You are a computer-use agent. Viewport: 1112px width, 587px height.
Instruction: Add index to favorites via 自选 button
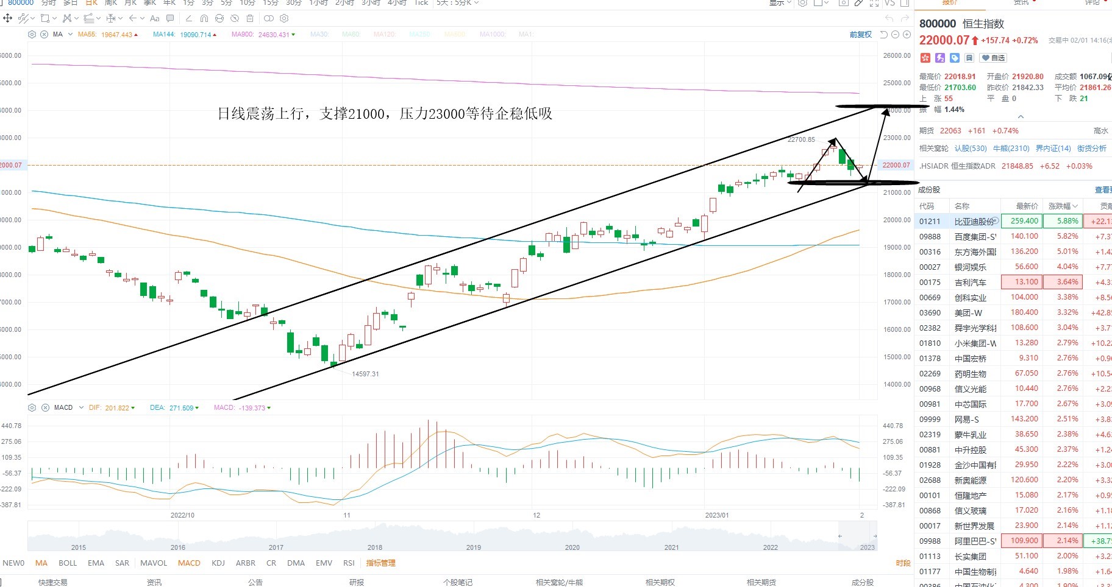coord(993,58)
